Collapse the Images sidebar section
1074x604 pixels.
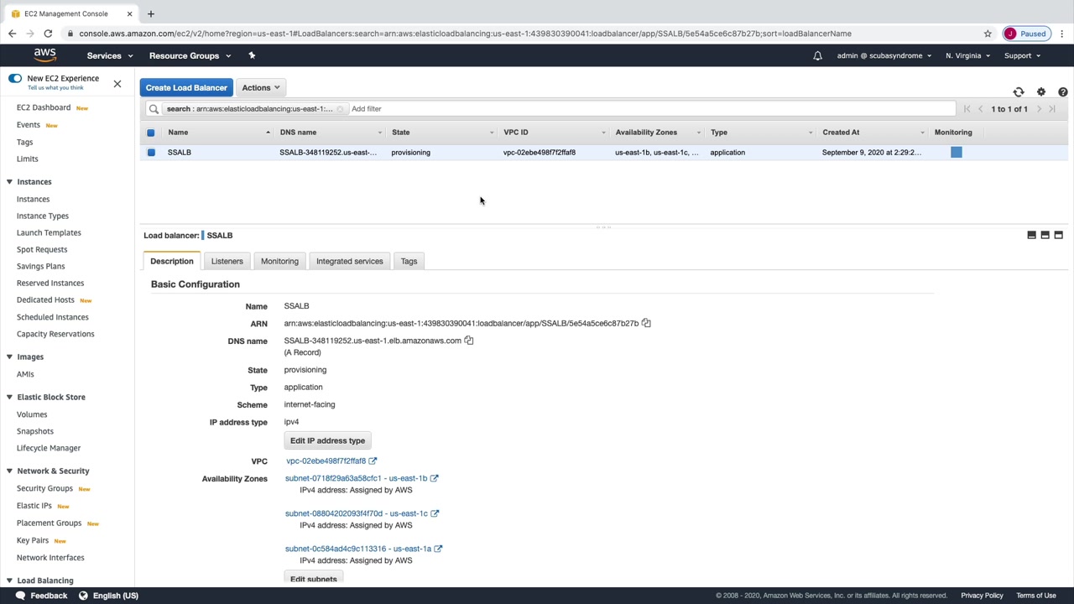(9, 357)
